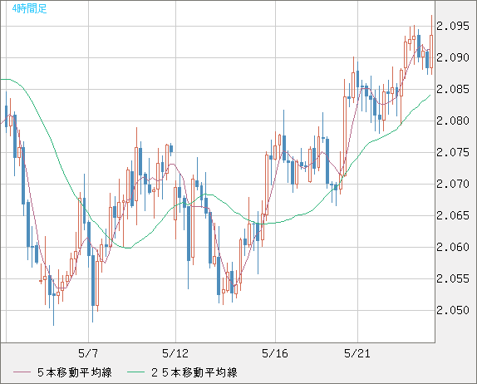
Task: Click the 5/12 date label
Action: [x=175, y=353]
